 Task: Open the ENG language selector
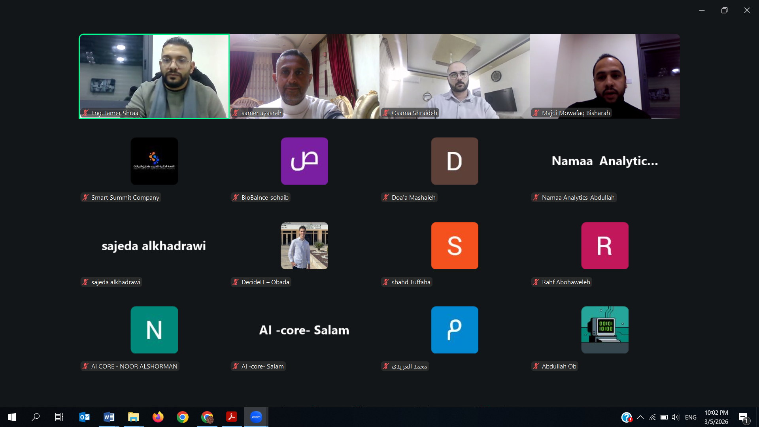click(690, 417)
